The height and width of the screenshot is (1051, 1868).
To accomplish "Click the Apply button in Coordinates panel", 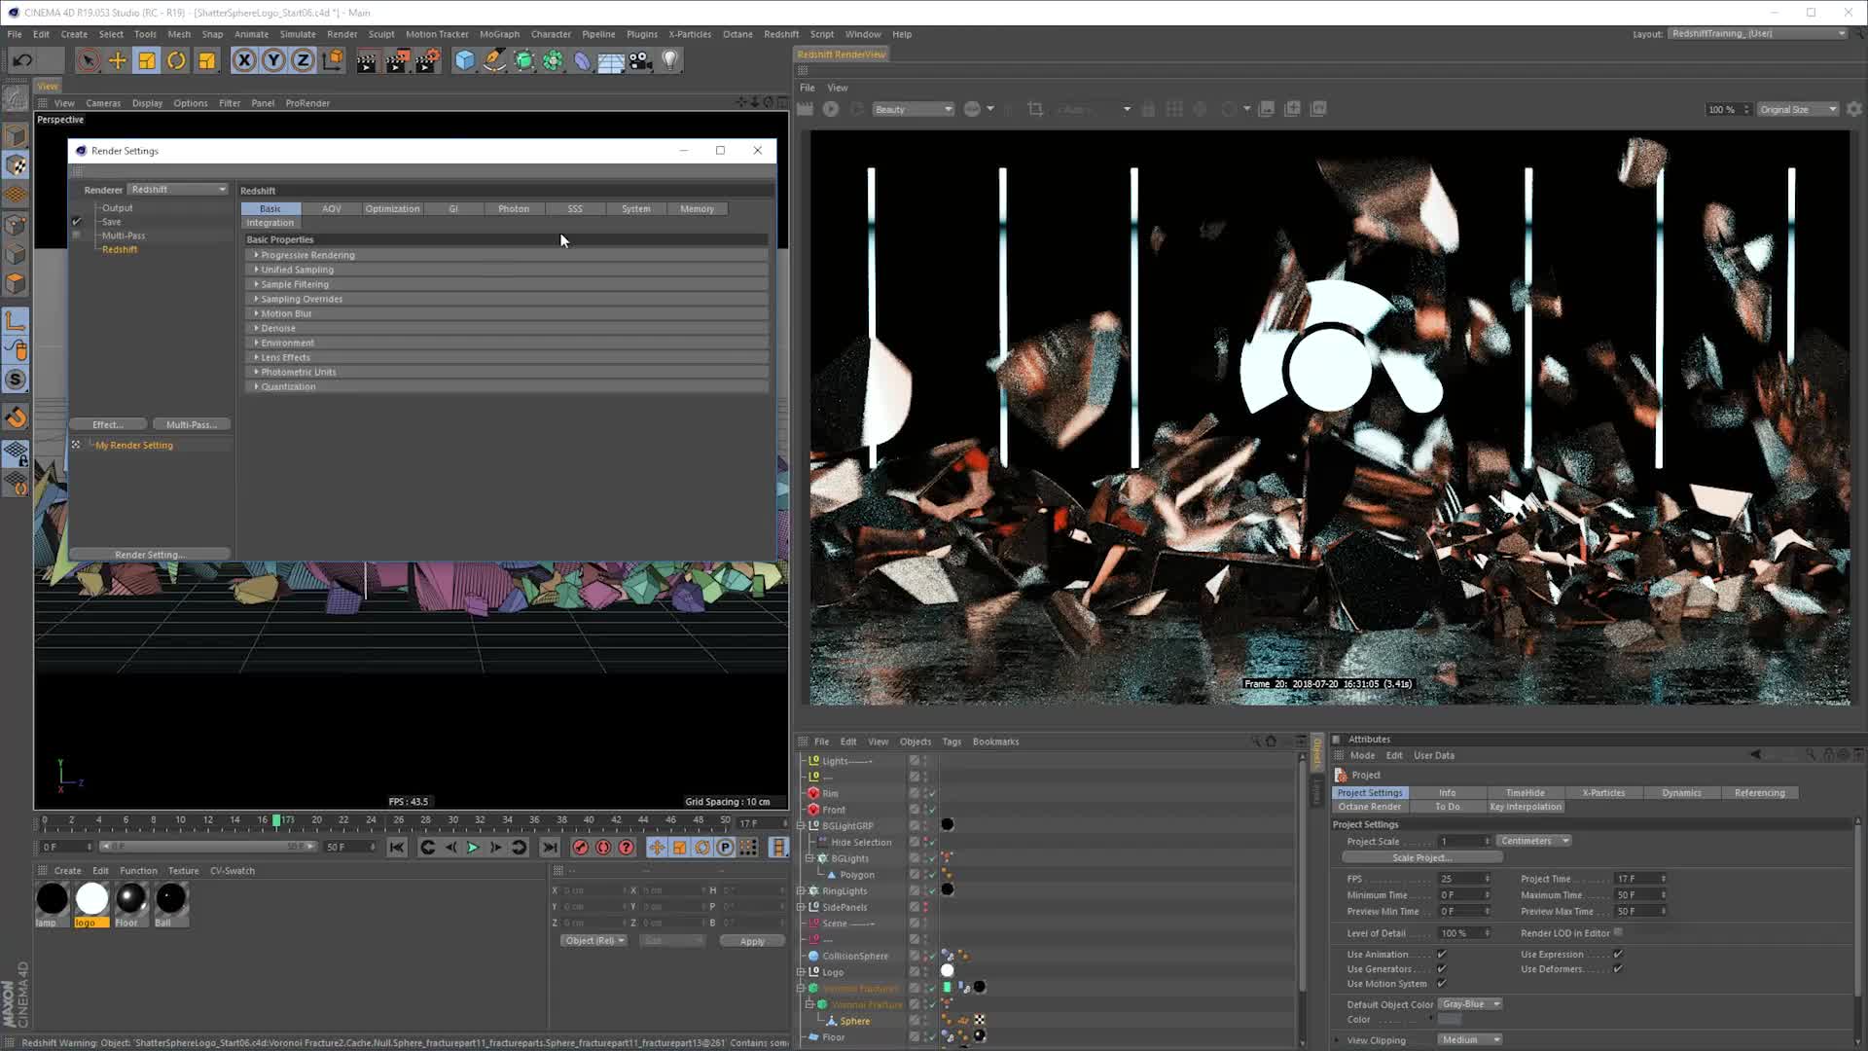I will [751, 940].
